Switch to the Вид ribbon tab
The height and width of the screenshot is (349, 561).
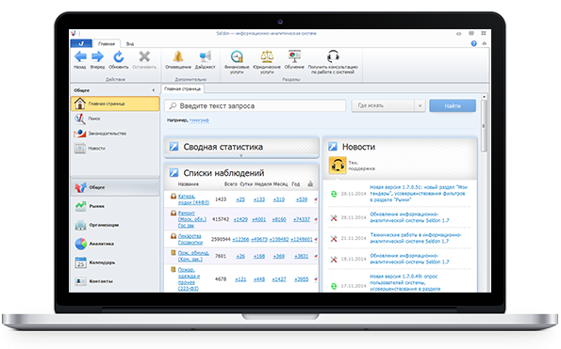(x=130, y=44)
